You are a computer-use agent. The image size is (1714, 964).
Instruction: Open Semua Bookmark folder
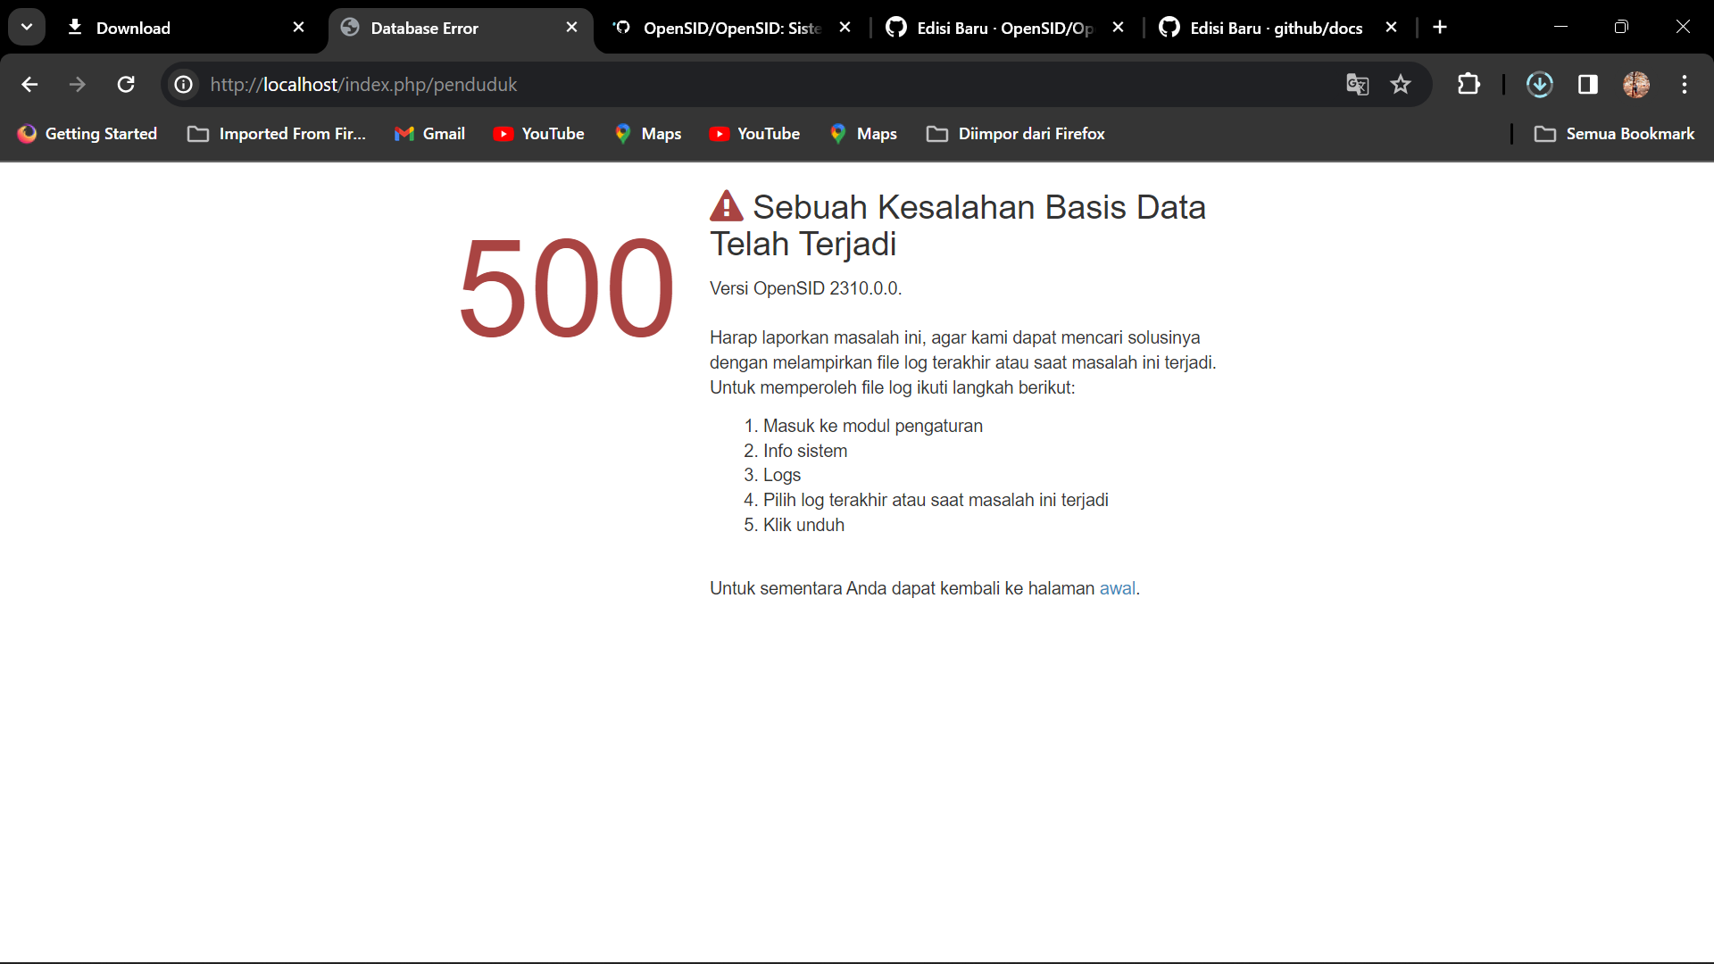(x=1616, y=134)
